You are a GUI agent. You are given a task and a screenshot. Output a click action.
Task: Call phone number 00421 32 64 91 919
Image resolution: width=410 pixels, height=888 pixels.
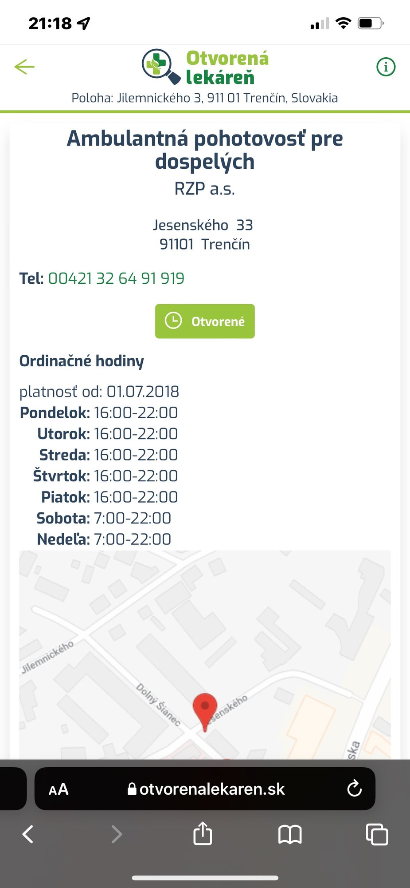[116, 278]
